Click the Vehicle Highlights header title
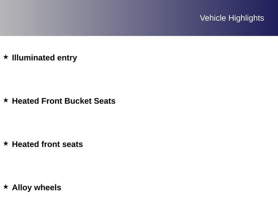The image size is (278, 209). (232, 18)
